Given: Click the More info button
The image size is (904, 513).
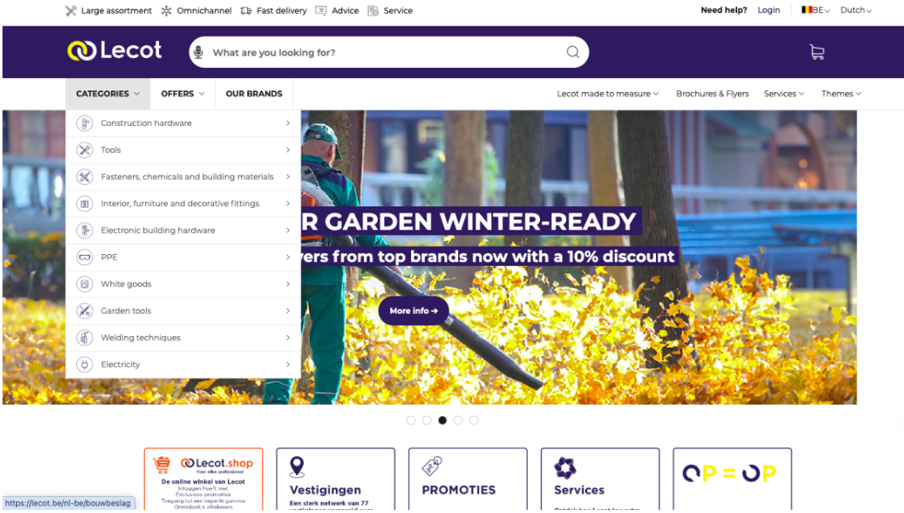Looking at the screenshot, I should tap(413, 311).
